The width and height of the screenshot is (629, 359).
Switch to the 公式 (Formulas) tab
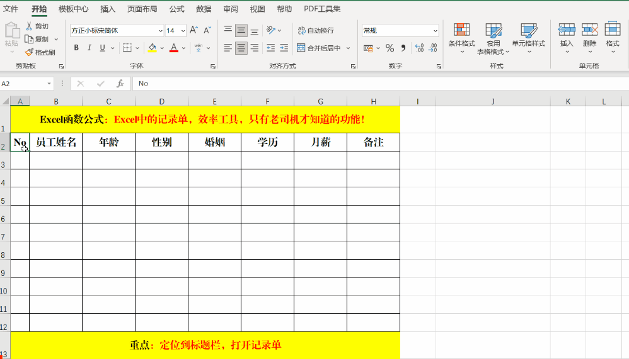pyautogui.click(x=176, y=8)
